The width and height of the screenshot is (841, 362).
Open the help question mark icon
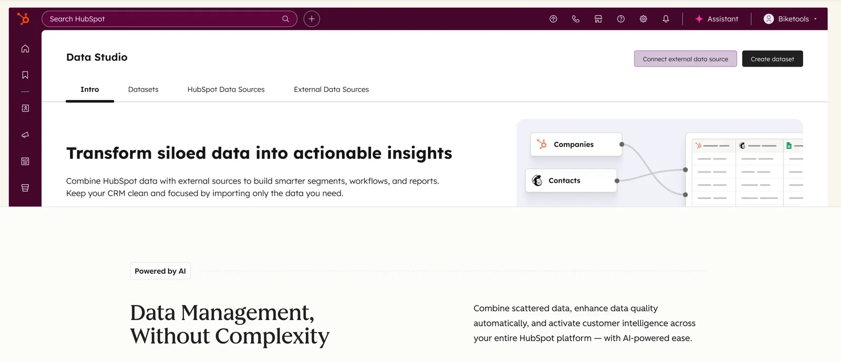tap(621, 19)
